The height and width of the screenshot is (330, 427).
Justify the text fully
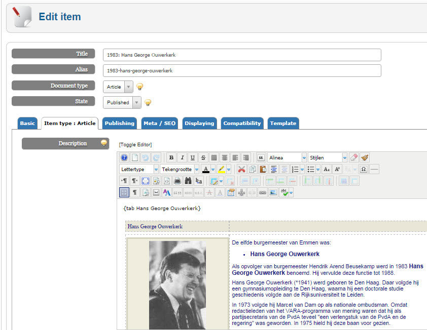pyautogui.click(x=214, y=157)
